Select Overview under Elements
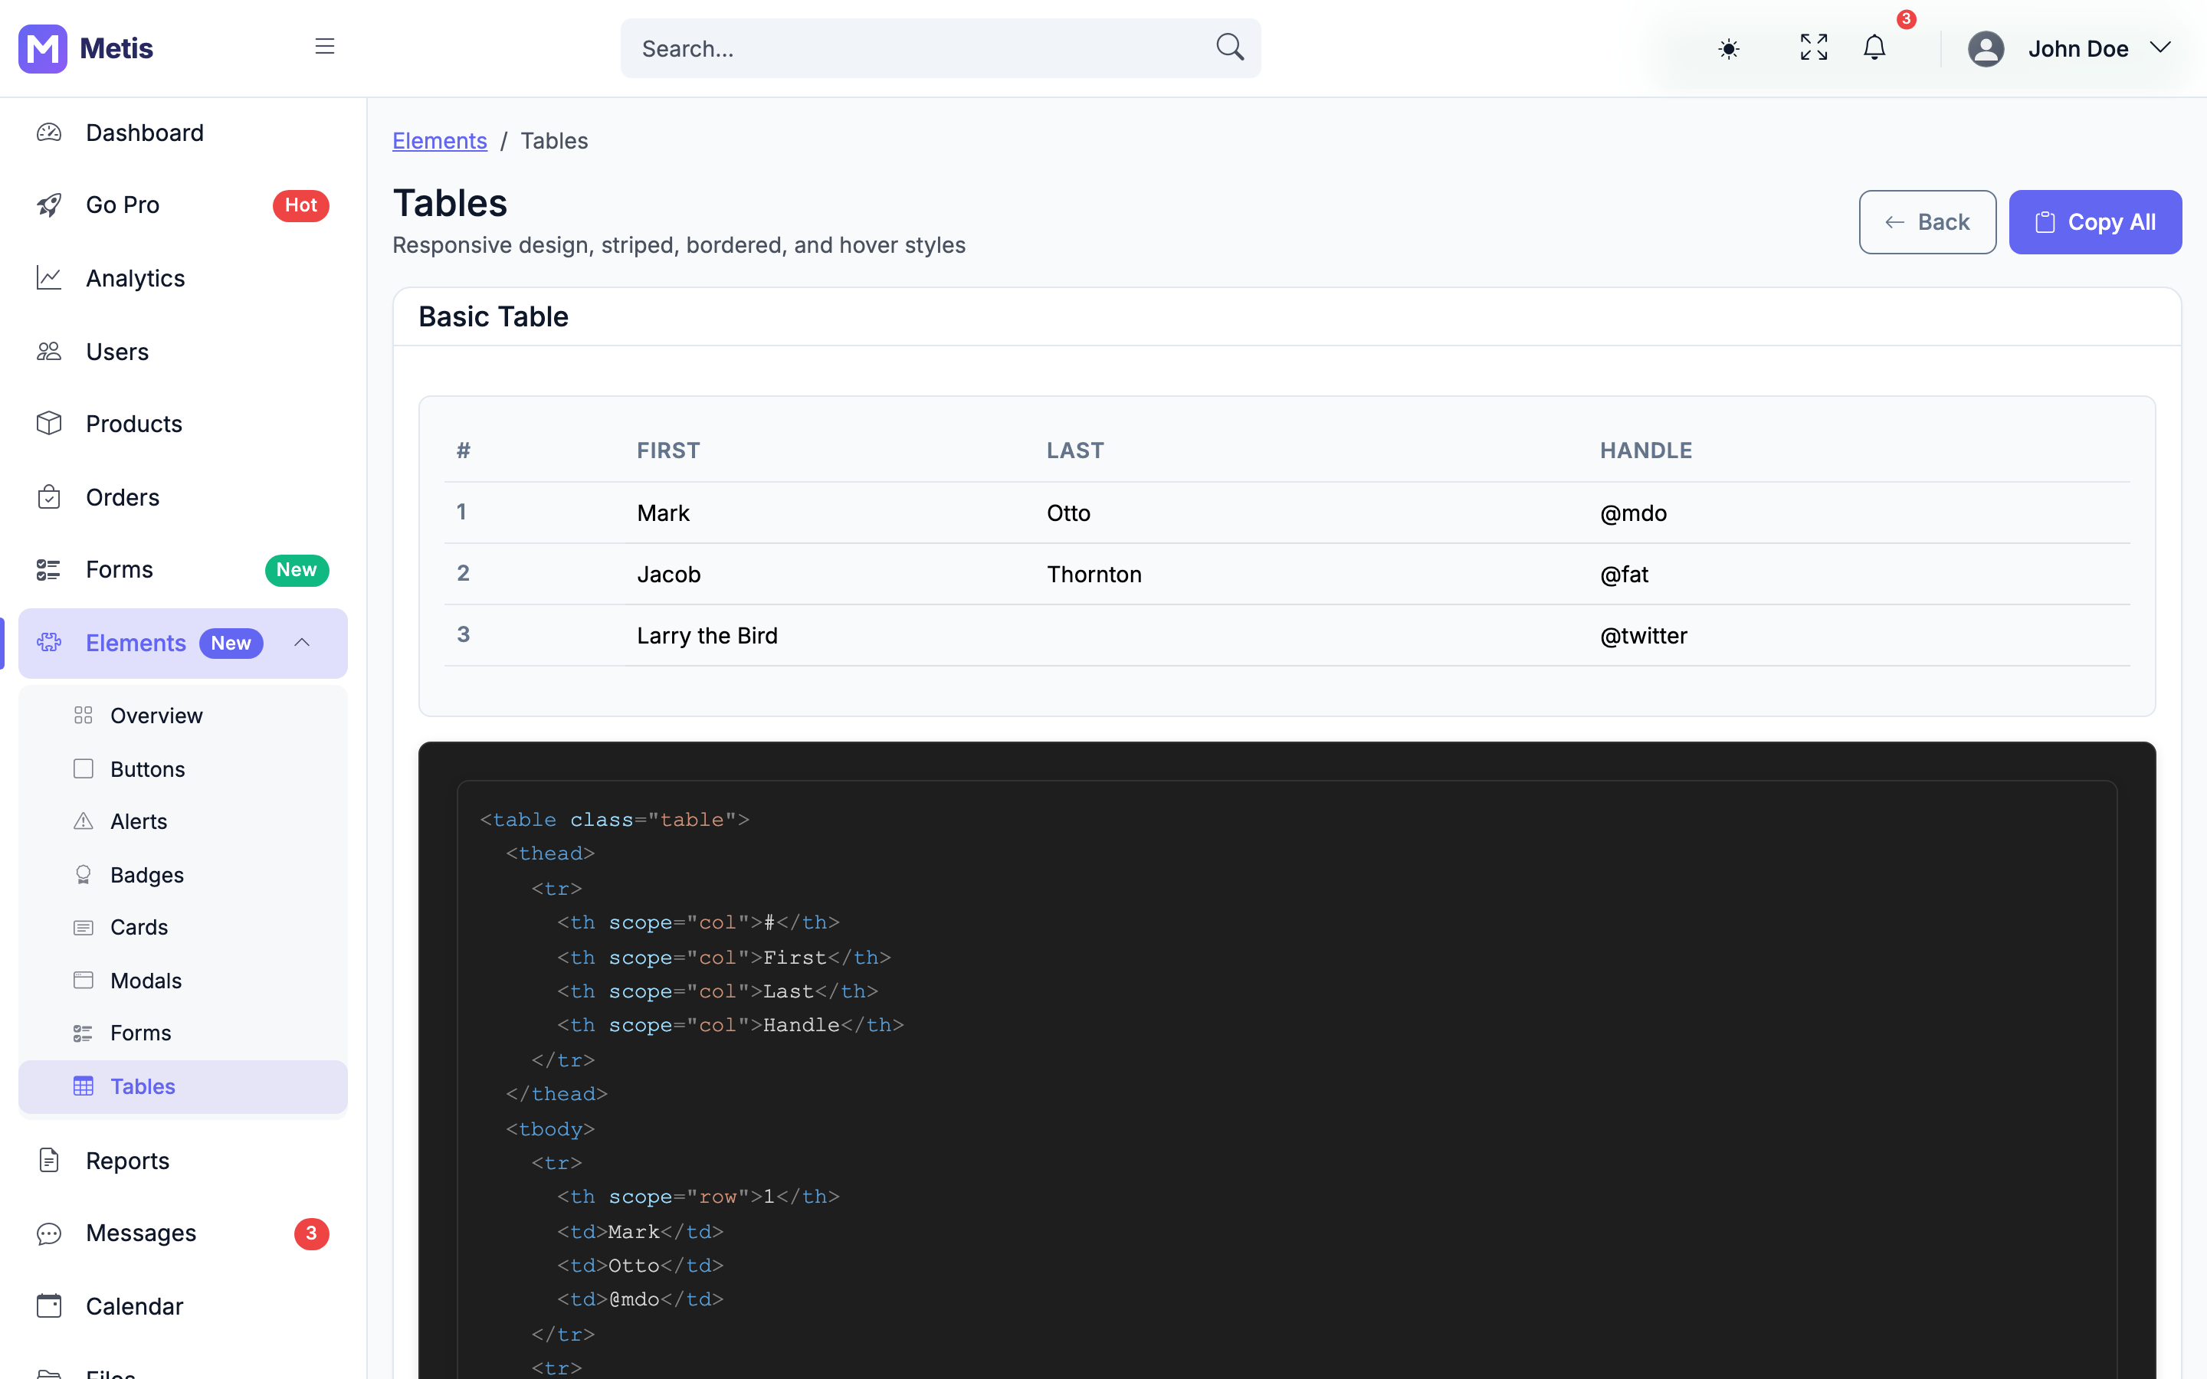This screenshot has width=2207, height=1379. click(182, 715)
